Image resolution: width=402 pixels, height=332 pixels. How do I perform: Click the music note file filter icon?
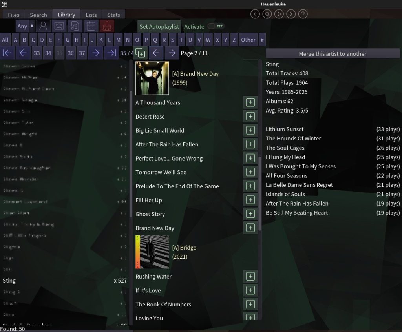(75, 26)
